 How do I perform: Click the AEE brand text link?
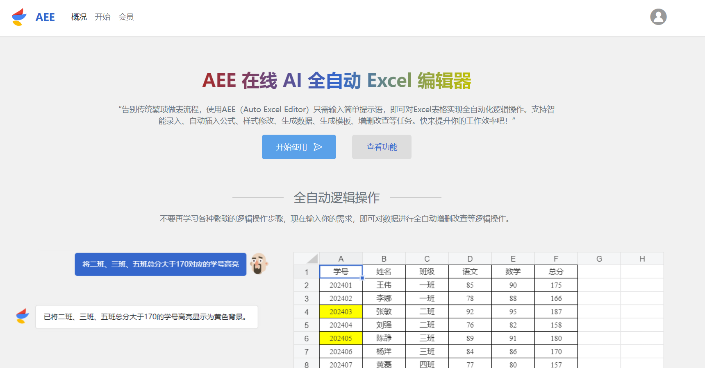pyautogui.click(x=45, y=17)
